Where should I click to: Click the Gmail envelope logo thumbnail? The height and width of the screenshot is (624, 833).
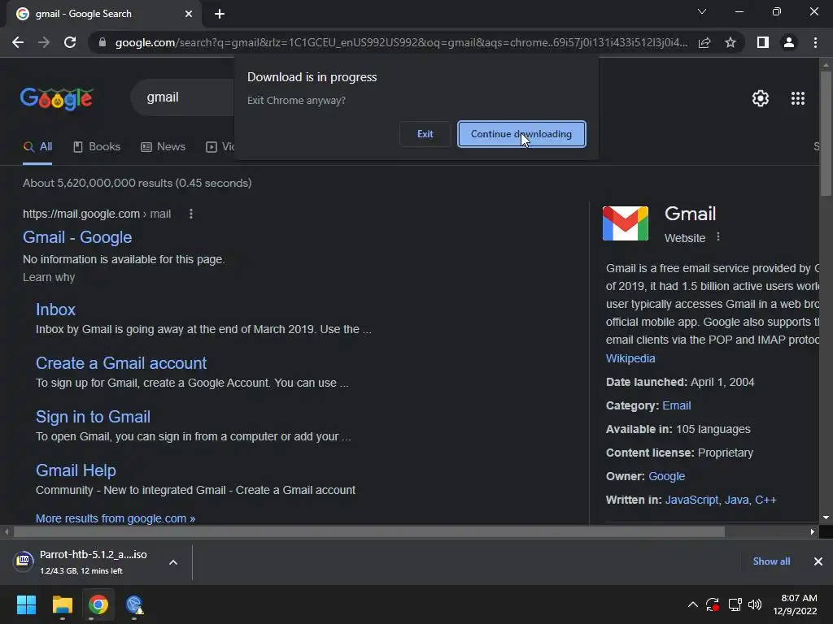pyautogui.click(x=626, y=223)
